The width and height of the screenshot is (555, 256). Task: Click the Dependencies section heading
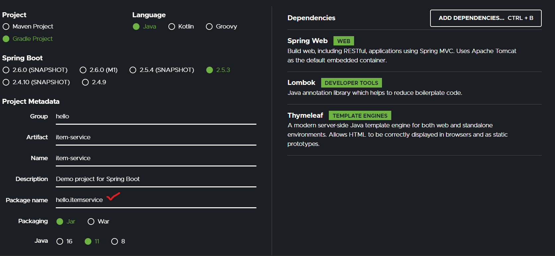coord(311,18)
